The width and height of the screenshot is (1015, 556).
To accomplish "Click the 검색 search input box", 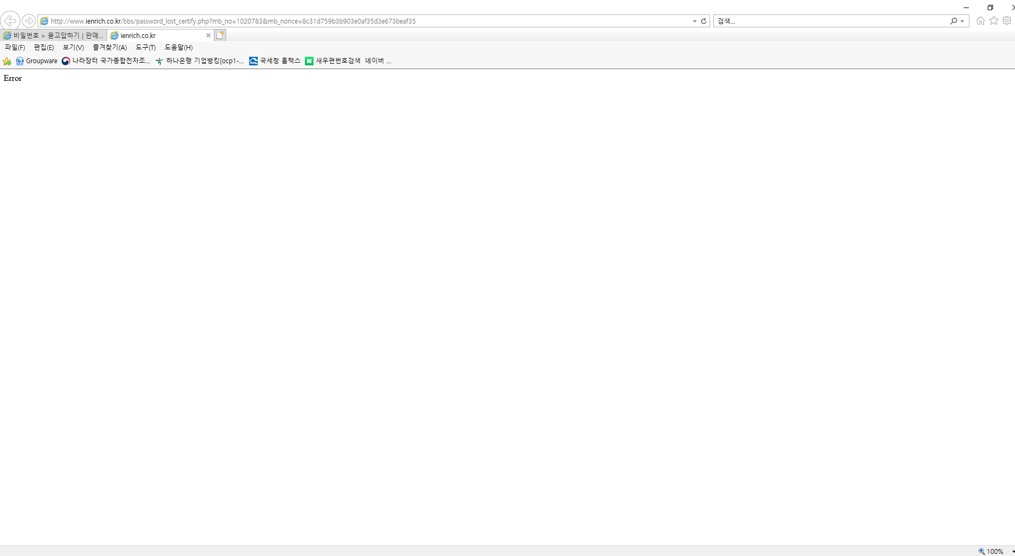I will 831,21.
